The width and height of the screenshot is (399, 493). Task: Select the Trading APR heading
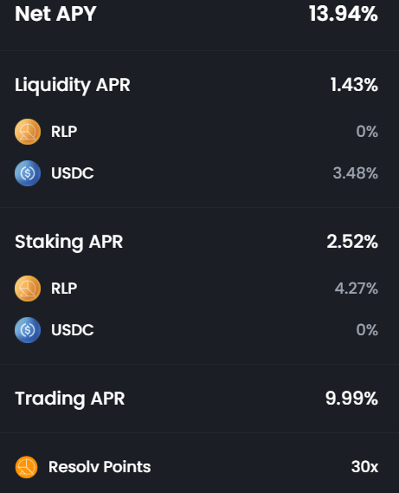(70, 399)
